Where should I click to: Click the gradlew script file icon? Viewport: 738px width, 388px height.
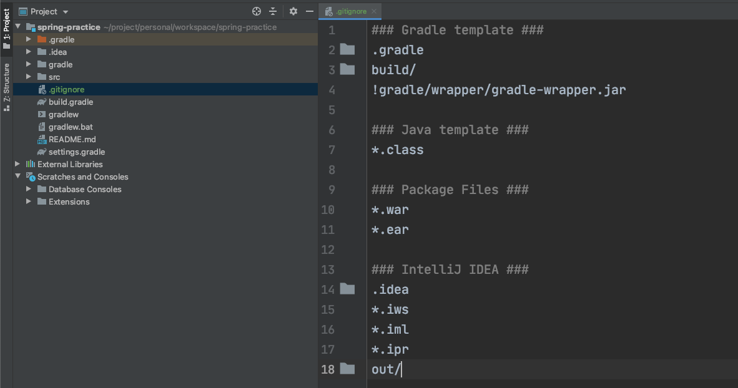(x=42, y=114)
